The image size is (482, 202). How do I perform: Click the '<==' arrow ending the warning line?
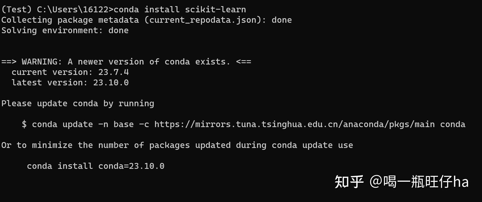(243, 62)
